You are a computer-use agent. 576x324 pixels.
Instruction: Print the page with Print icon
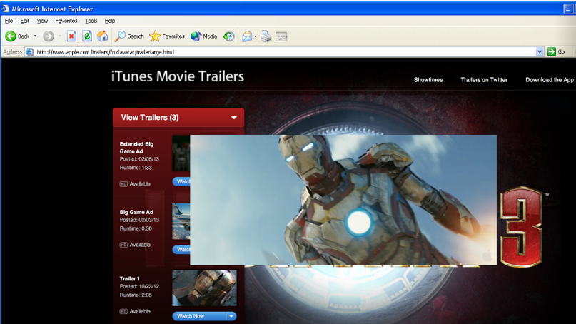tap(266, 36)
